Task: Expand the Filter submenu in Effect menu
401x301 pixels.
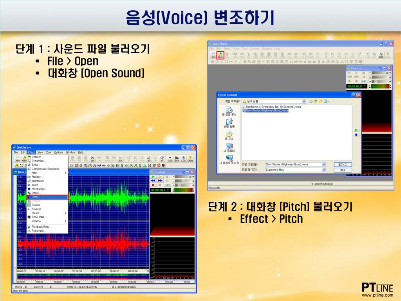Action: pyautogui.click(x=47, y=173)
